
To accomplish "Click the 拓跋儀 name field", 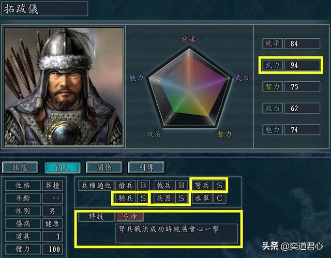I will point(44,9).
